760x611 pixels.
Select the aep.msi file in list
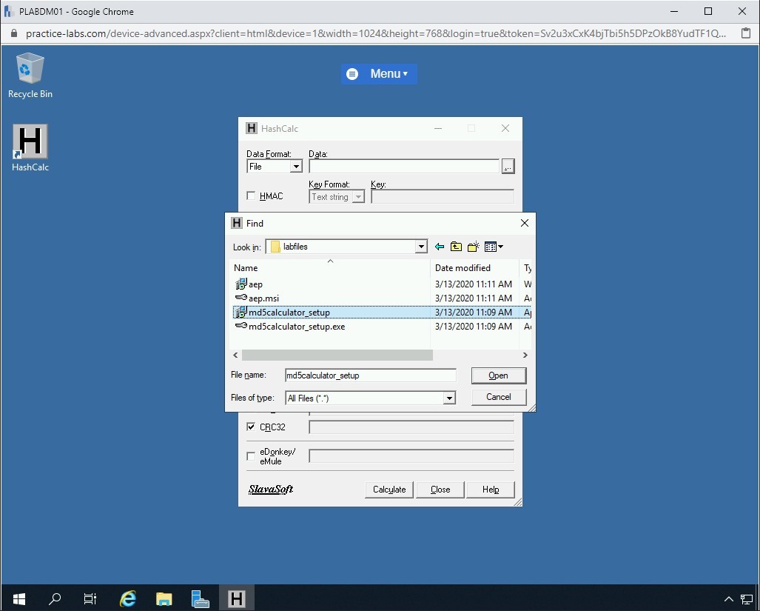(x=263, y=298)
